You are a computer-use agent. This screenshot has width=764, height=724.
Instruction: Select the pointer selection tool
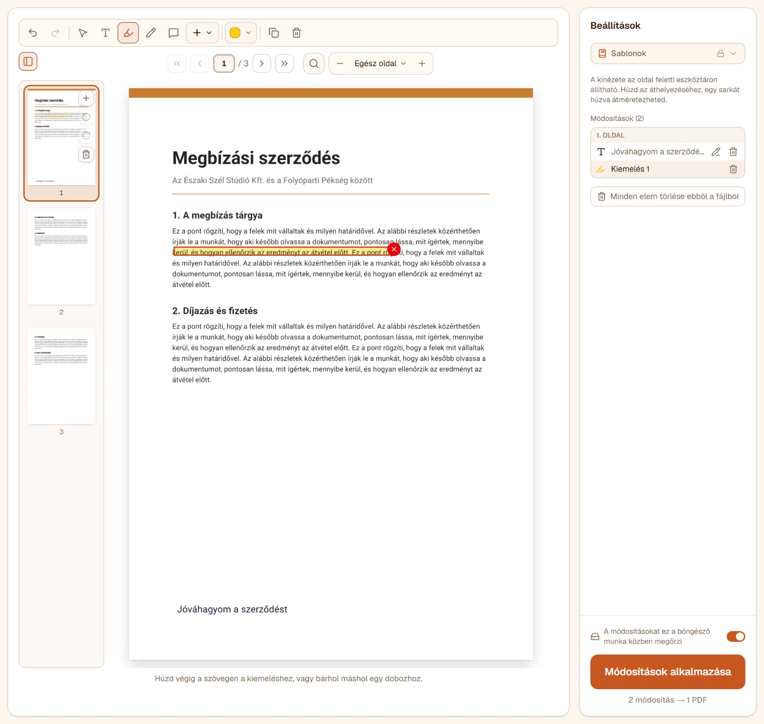83,33
